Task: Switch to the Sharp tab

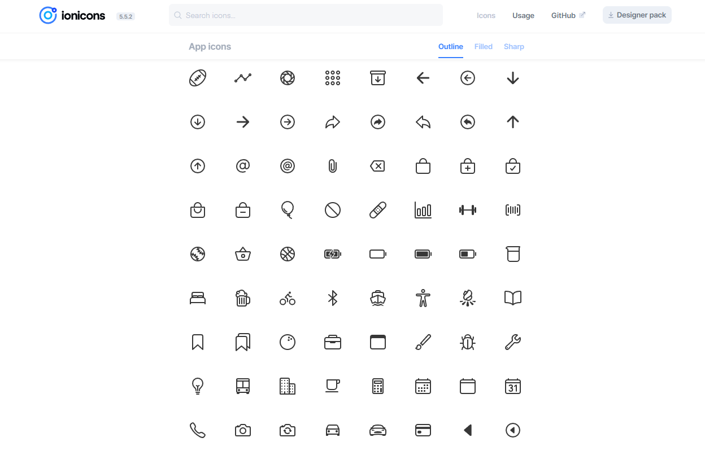Action: pos(514,46)
